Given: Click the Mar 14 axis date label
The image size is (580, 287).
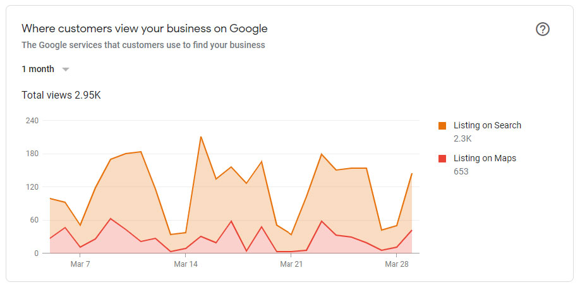Looking at the screenshot, I should click(x=186, y=264).
